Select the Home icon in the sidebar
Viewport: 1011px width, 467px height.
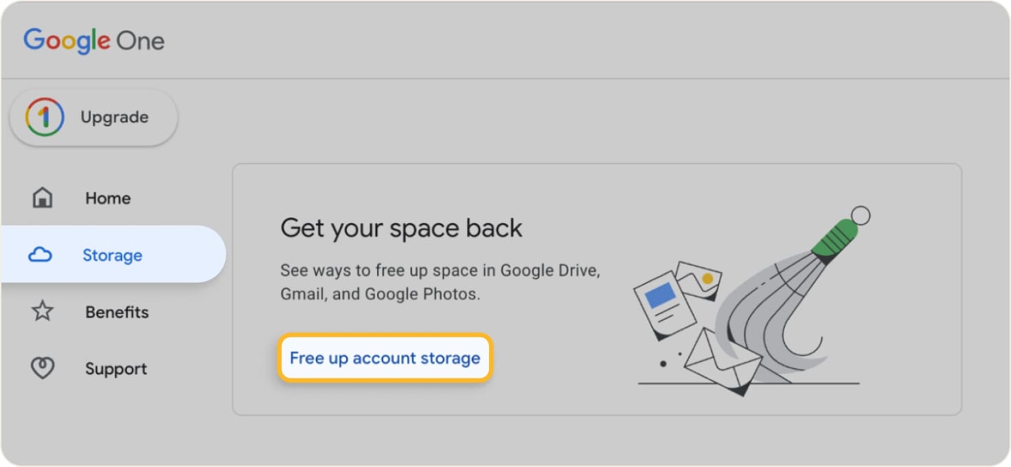41,198
